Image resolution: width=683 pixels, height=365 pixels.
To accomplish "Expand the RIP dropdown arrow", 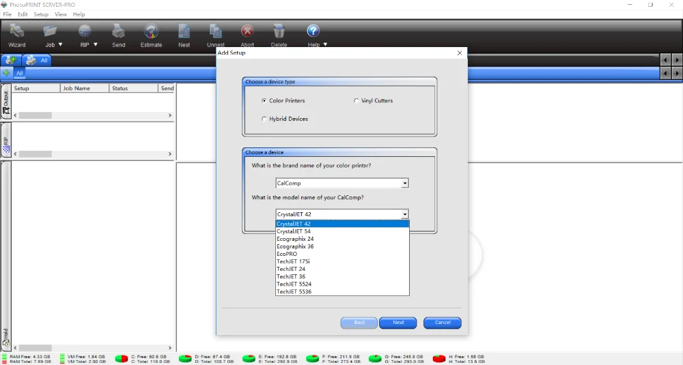I will (96, 44).
